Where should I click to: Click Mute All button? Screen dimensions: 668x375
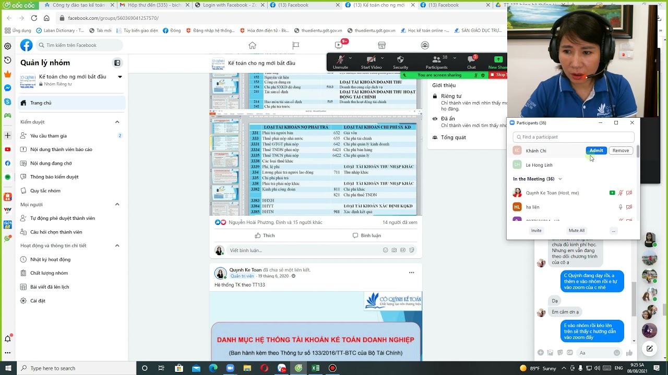[x=577, y=230]
